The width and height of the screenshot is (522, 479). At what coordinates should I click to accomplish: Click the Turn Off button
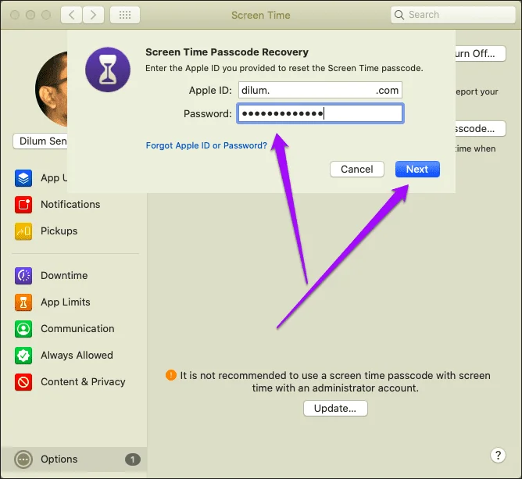click(x=481, y=54)
